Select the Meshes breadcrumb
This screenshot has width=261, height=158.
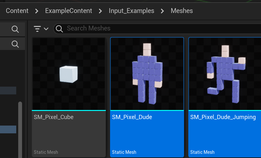tap(182, 11)
